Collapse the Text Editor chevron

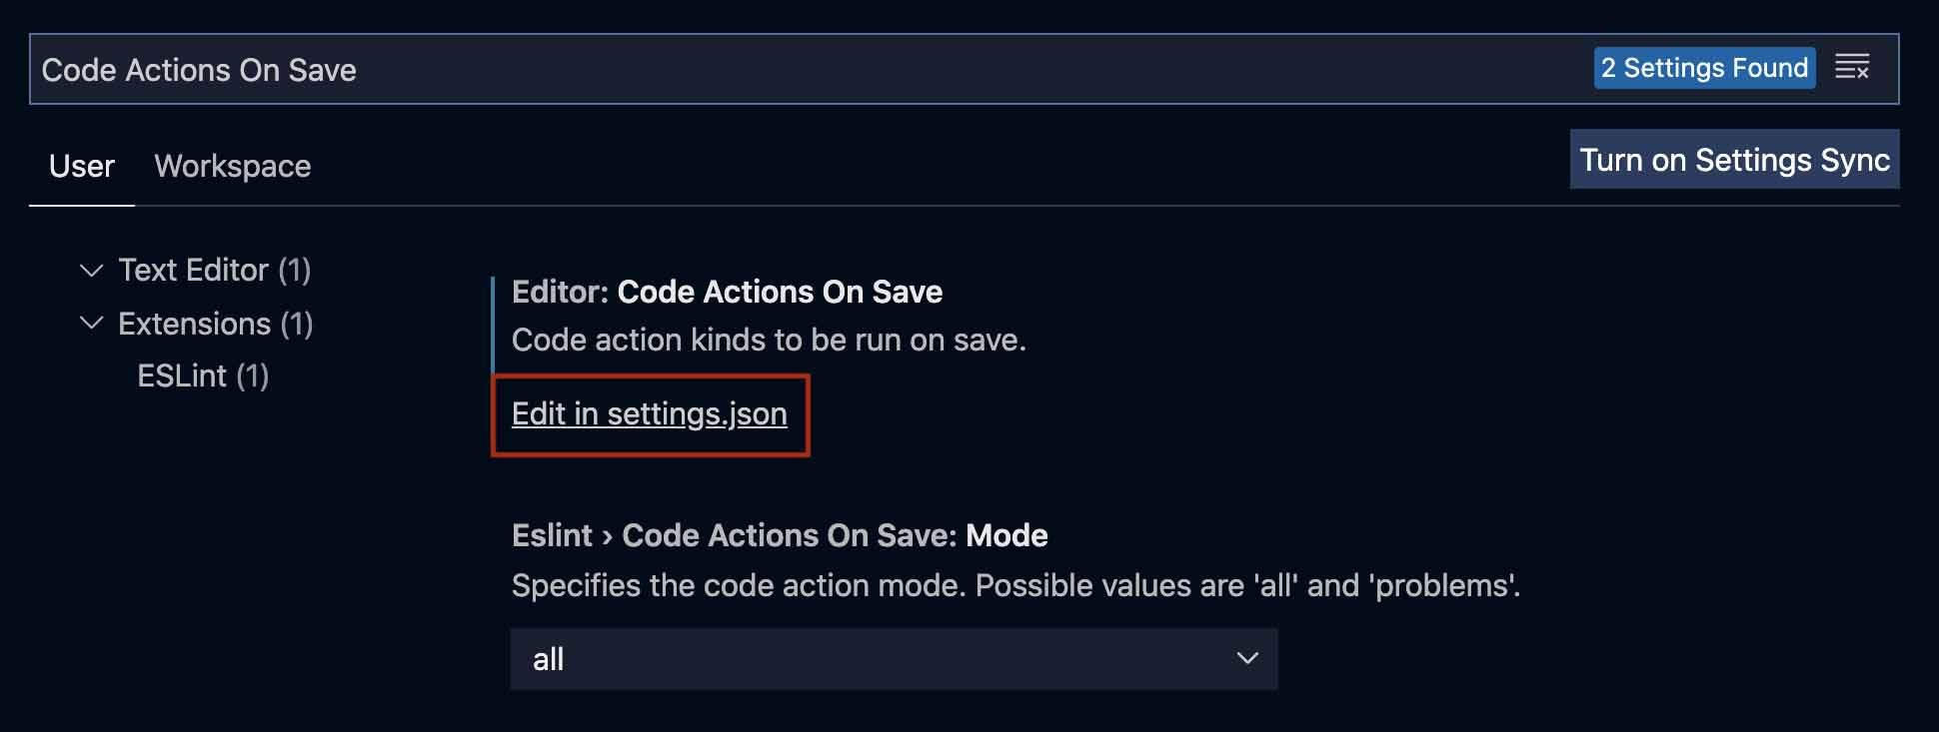tap(91, 271)
